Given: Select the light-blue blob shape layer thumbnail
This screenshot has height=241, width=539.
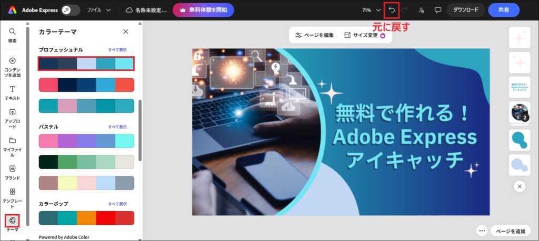Looking at the screenshot, I should point(520,165).
